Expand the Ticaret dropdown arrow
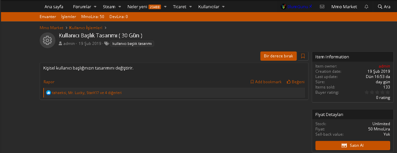This screenshot has height=153, width=397. click(190, 7)
